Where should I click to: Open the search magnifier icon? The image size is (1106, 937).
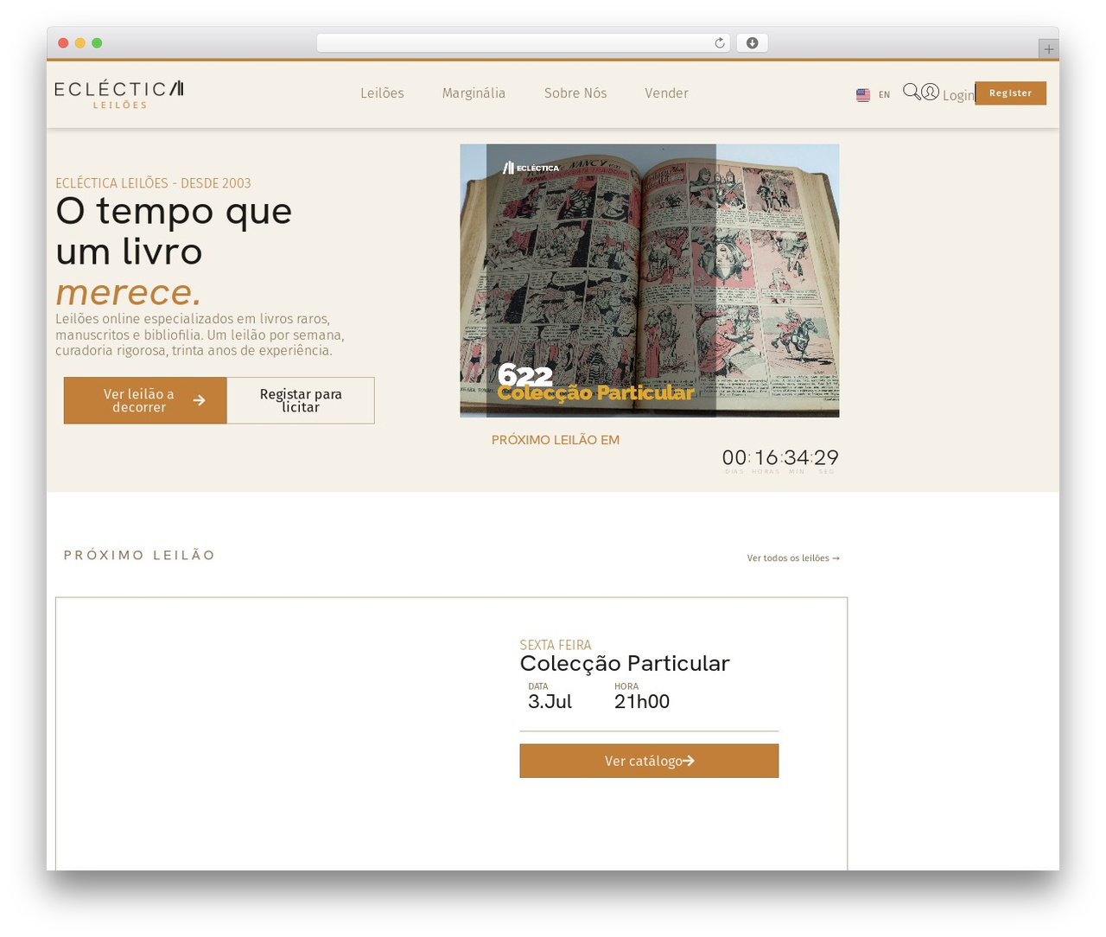tap(911, 92)
